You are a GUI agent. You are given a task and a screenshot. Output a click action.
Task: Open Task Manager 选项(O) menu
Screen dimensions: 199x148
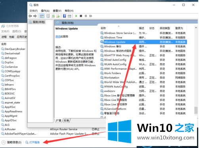[17, 31]
